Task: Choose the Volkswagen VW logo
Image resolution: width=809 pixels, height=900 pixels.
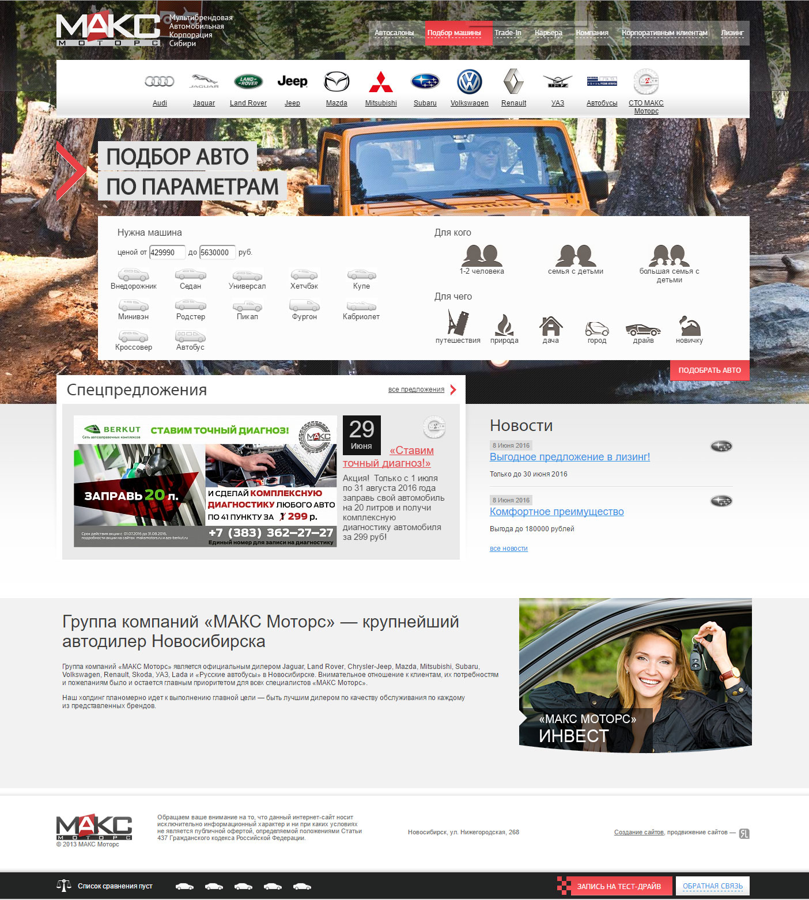Action: tap(470, 82)
